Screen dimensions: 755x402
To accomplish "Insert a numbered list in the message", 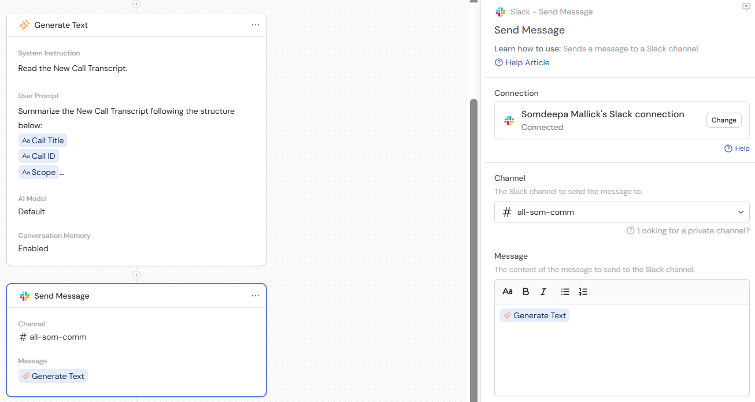I will [x=583, y=292].
